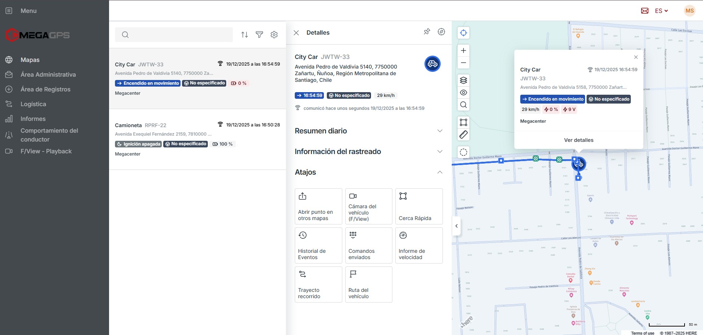The height and width of the screenshot is (335, 703).
Task: Open vehicle list settings gear
Action: click(x=274, y=35)
